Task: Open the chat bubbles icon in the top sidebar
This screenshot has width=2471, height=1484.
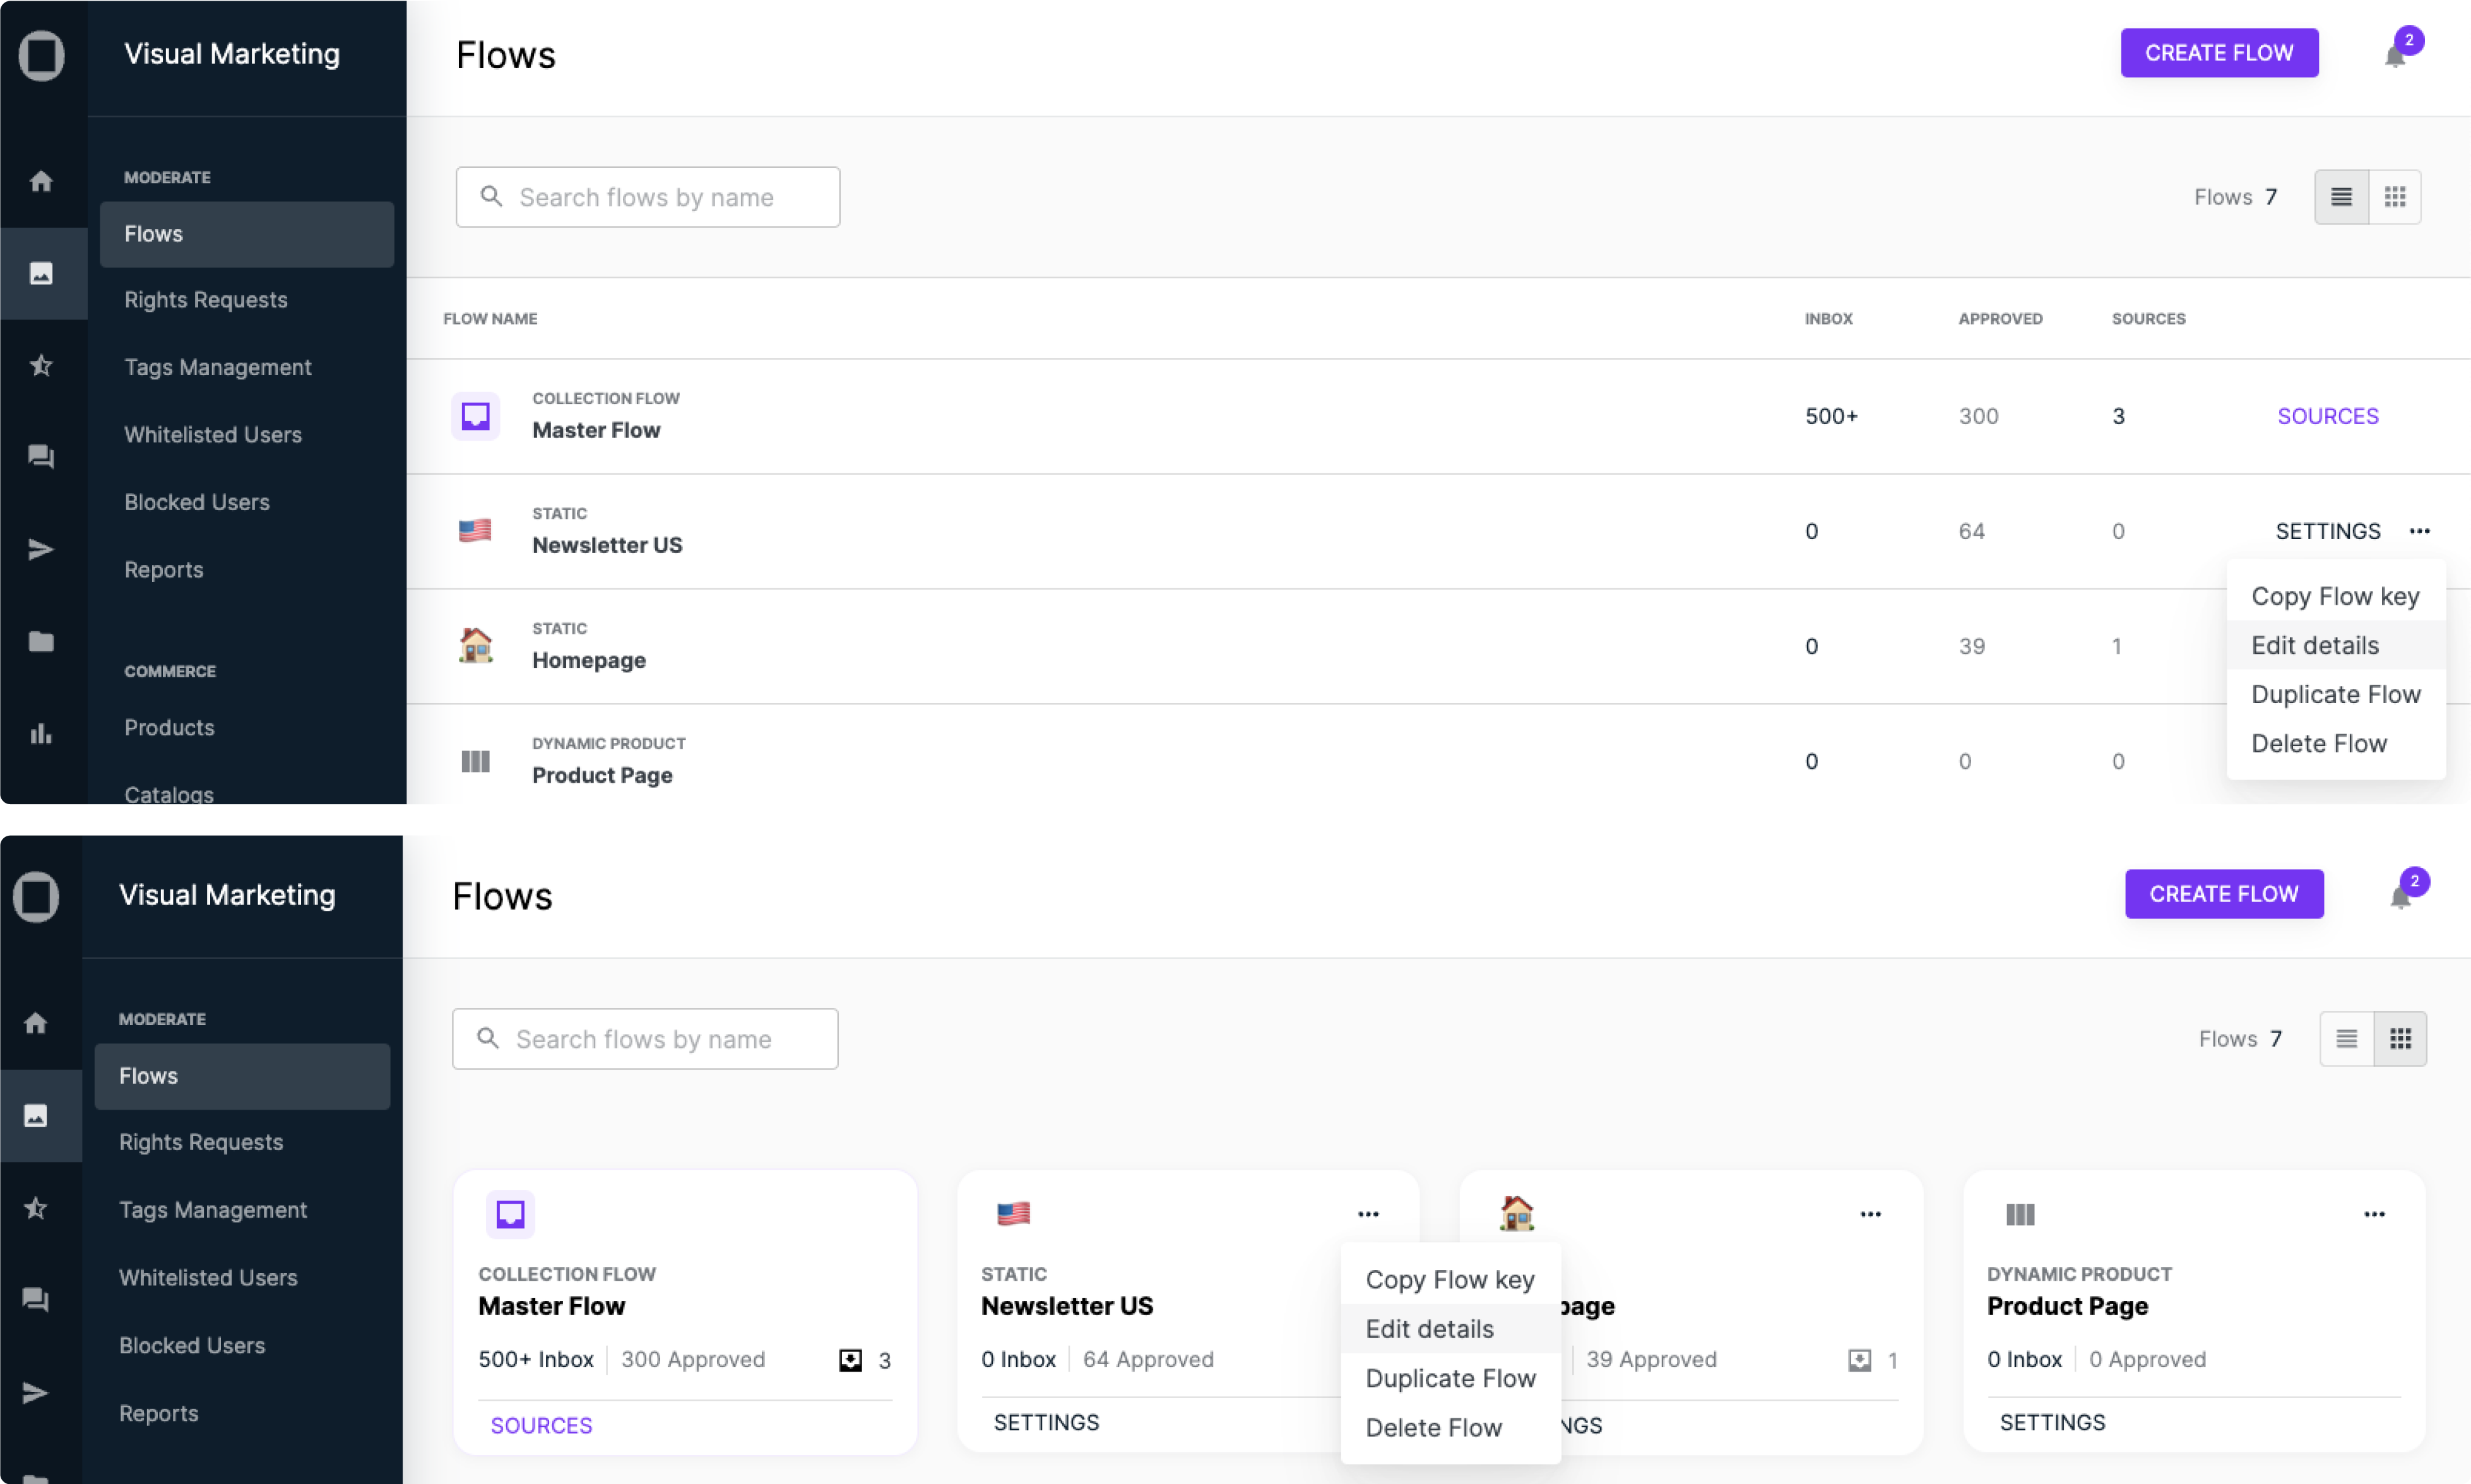Action: (41, 457)
